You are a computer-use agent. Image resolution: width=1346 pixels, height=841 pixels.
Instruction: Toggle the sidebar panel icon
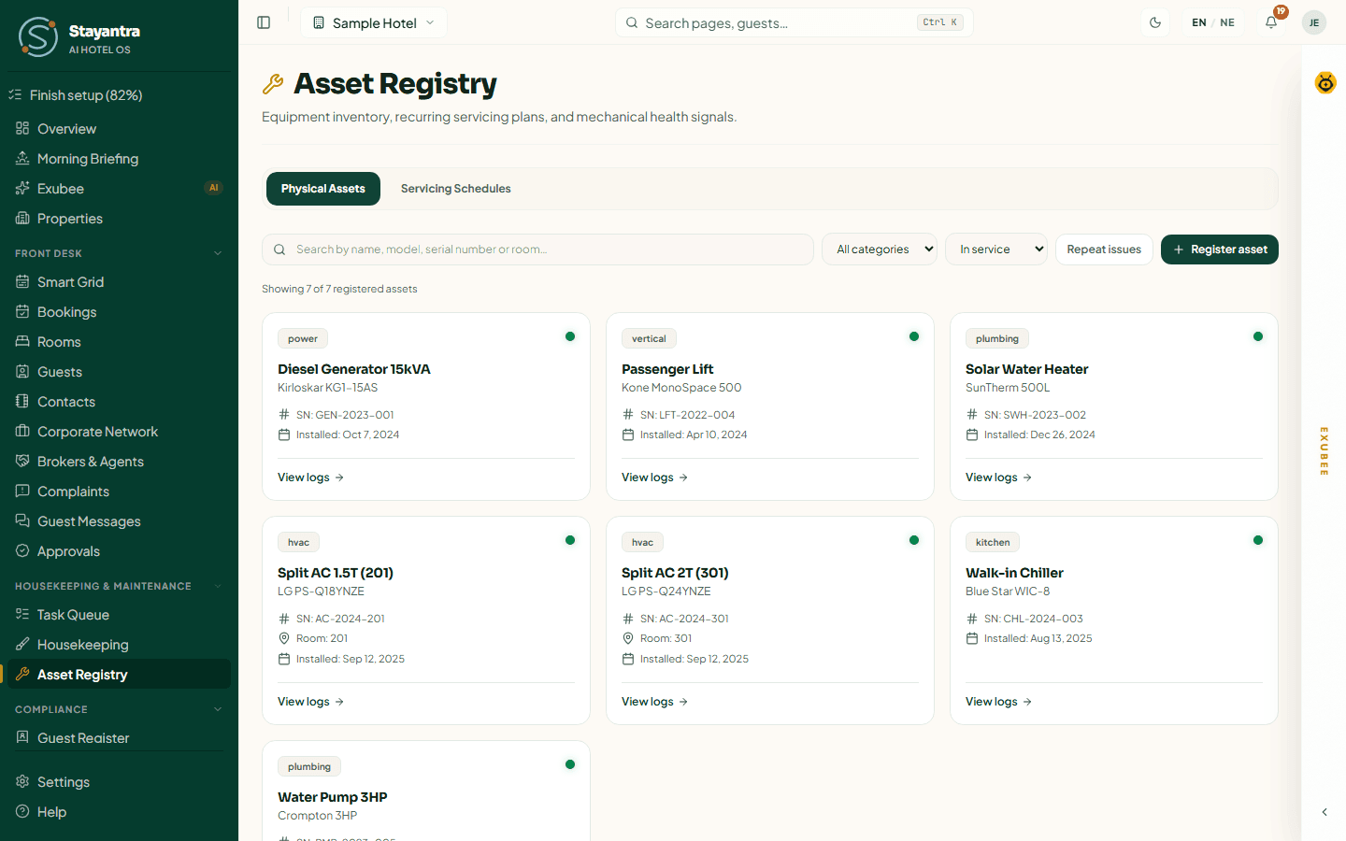(x=264, y=22)
